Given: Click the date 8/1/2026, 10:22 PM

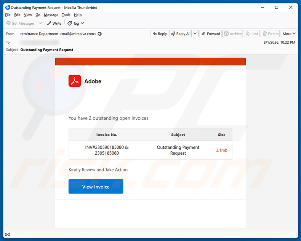Looking at the screenshot, I should 279,42.
